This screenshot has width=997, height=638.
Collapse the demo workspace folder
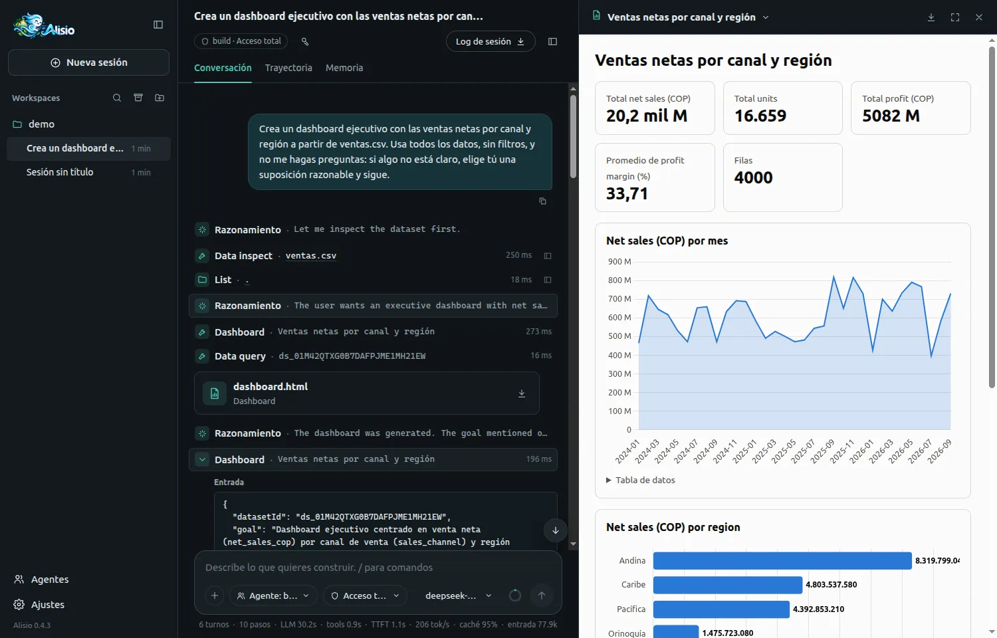[x=88, y=124]
